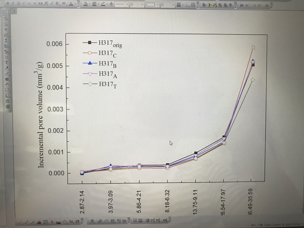The image size is (304, 228).
Task: Select H317orig legend entry
Action: click(102, 43)
